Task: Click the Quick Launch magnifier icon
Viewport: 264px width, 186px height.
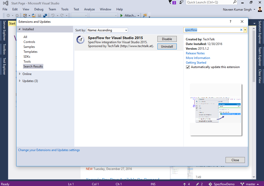Action: [235, 2]
